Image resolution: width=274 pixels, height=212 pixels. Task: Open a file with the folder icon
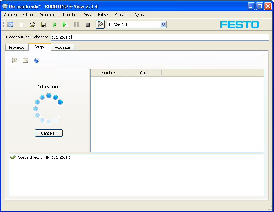[x=32, y=25]
